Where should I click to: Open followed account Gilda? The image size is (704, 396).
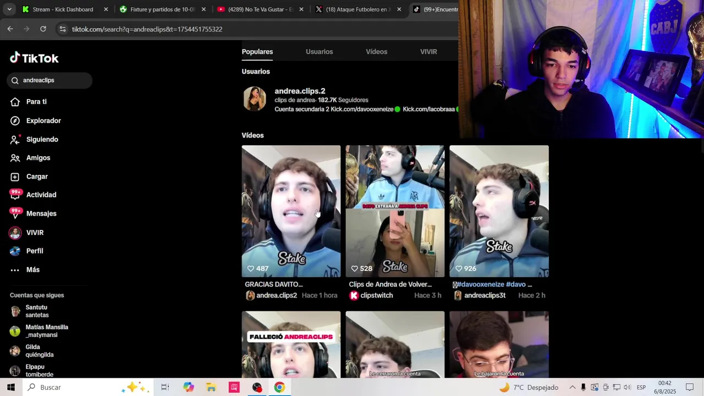(40, 351)
